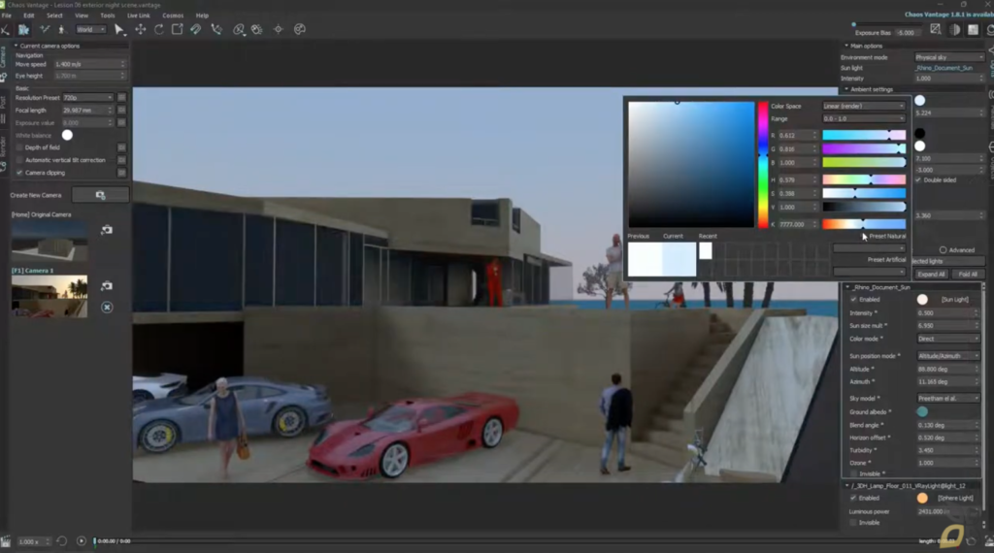Open the Edit menu
Viewport: 994px width, 553px height.
[x=29, y=16]
